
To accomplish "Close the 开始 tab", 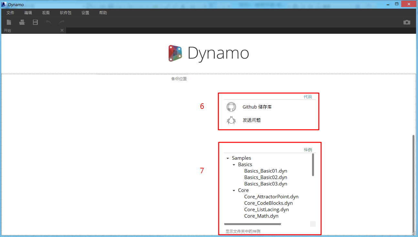I will pyautogui.click(x=62, y=30).
